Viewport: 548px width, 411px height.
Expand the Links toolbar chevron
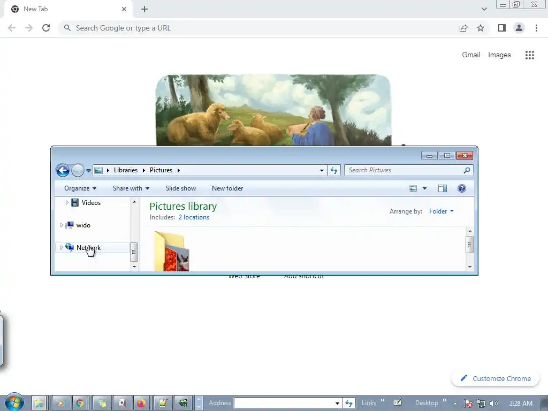(x=382, y=400)
